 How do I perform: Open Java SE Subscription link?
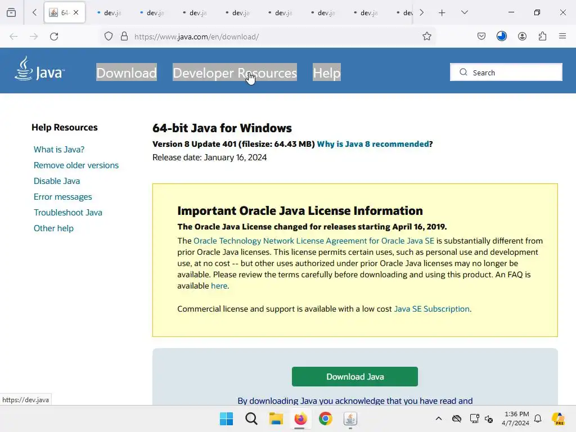tap(431, 309)
